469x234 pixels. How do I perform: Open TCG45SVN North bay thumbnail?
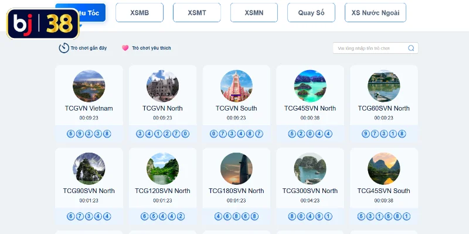(310, 86)
